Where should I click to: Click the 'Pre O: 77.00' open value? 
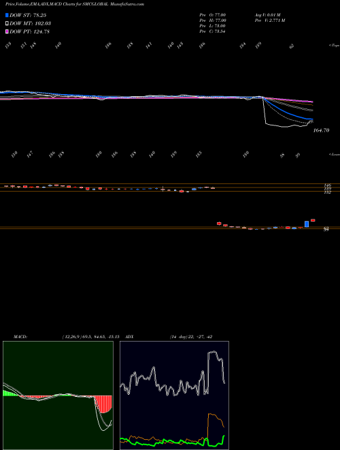(x=213, y=14)
